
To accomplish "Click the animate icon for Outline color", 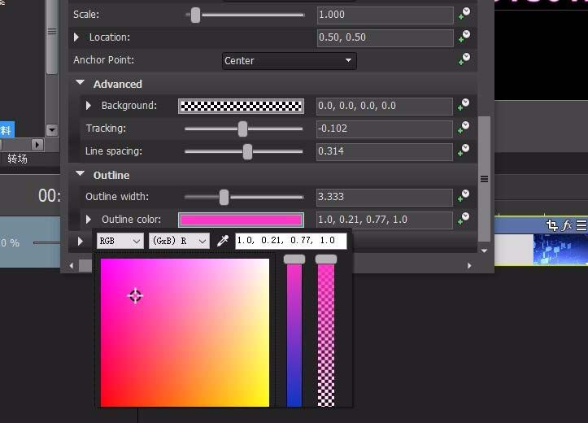I will point(464,220).
